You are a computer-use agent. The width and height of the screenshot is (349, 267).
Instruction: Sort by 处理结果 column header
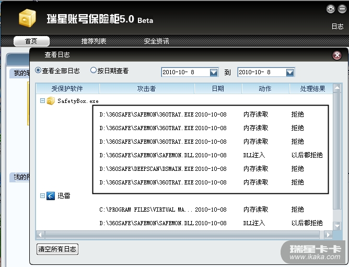[x=312, y=89]
